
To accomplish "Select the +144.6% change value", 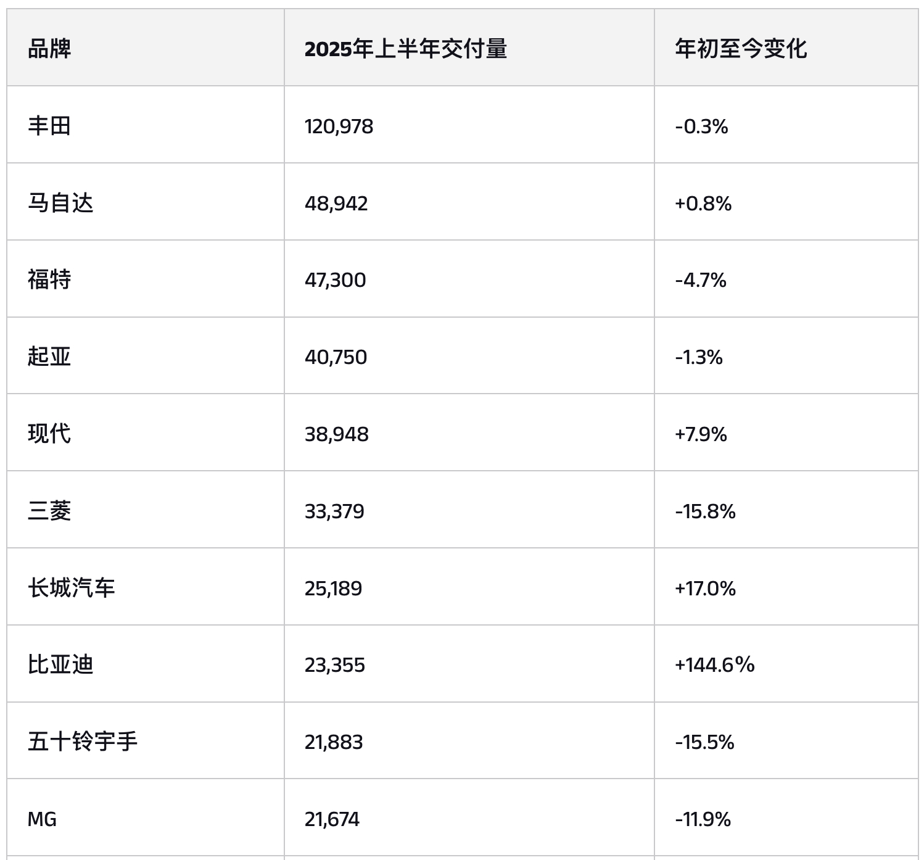I will (x=714, y=664).
